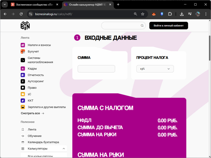
Task: Open the browser Downloads icon
Action: (x=182, y=14)
